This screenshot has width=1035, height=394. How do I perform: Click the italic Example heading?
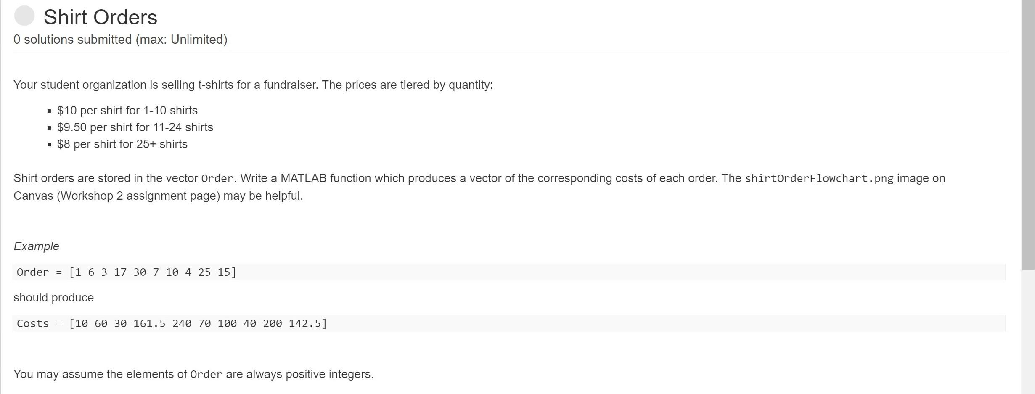pos(37,246)
